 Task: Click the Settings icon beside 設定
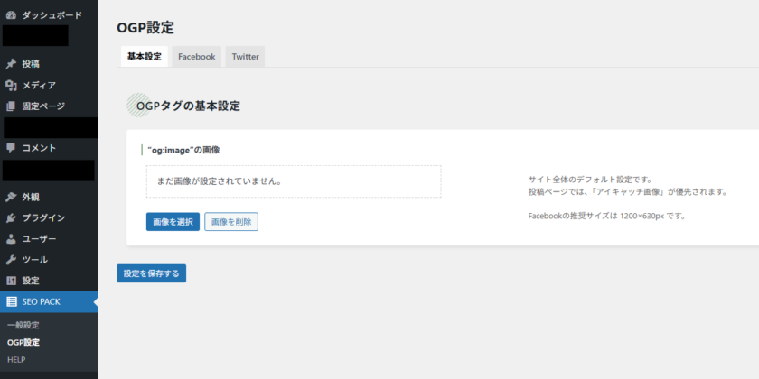point(11,281)
